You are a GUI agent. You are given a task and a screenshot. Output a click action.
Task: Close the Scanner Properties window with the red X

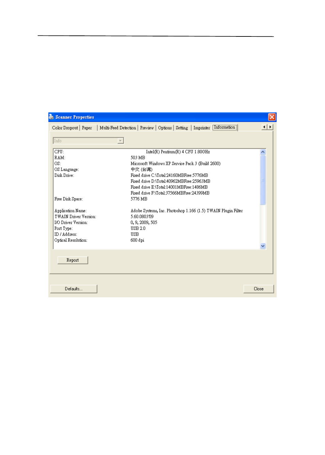272,117
